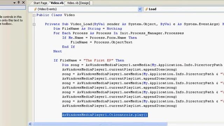Click 'FileName = Process.ObjectText' line
The height and width of the screenshot is (126, 224).
click(x=101, y=42)
